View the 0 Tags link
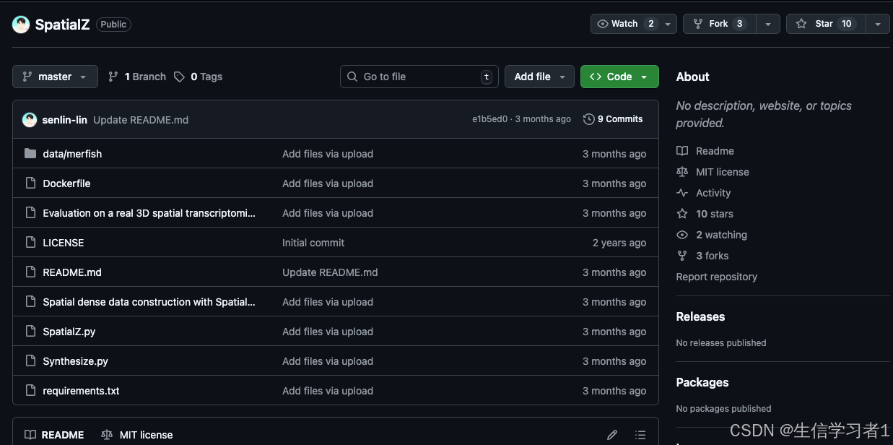Screen dimensions: 893x445 pos(199,77)
